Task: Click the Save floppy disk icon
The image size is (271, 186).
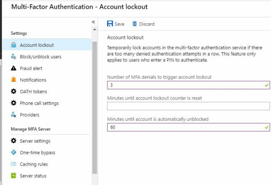Action: coord(110,24)
